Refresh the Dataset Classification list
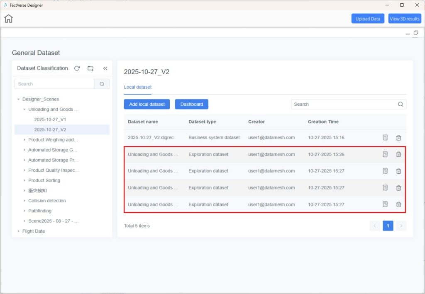This screenshot has width=425, height=294. [x=77, y=68]
